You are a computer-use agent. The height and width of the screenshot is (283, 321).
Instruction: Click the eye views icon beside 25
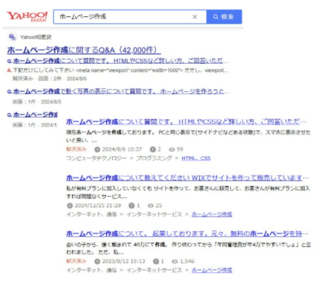coord(151,206)
